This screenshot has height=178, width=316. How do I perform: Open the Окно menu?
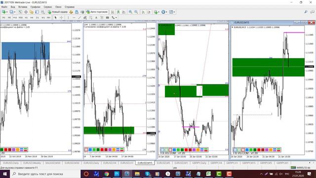point(58,7)
